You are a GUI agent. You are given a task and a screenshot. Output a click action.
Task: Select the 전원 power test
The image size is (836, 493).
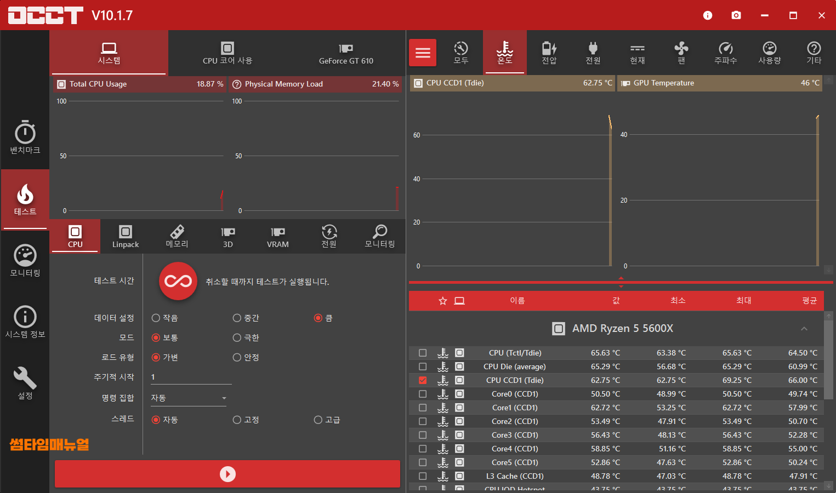[x=329, y=237]
